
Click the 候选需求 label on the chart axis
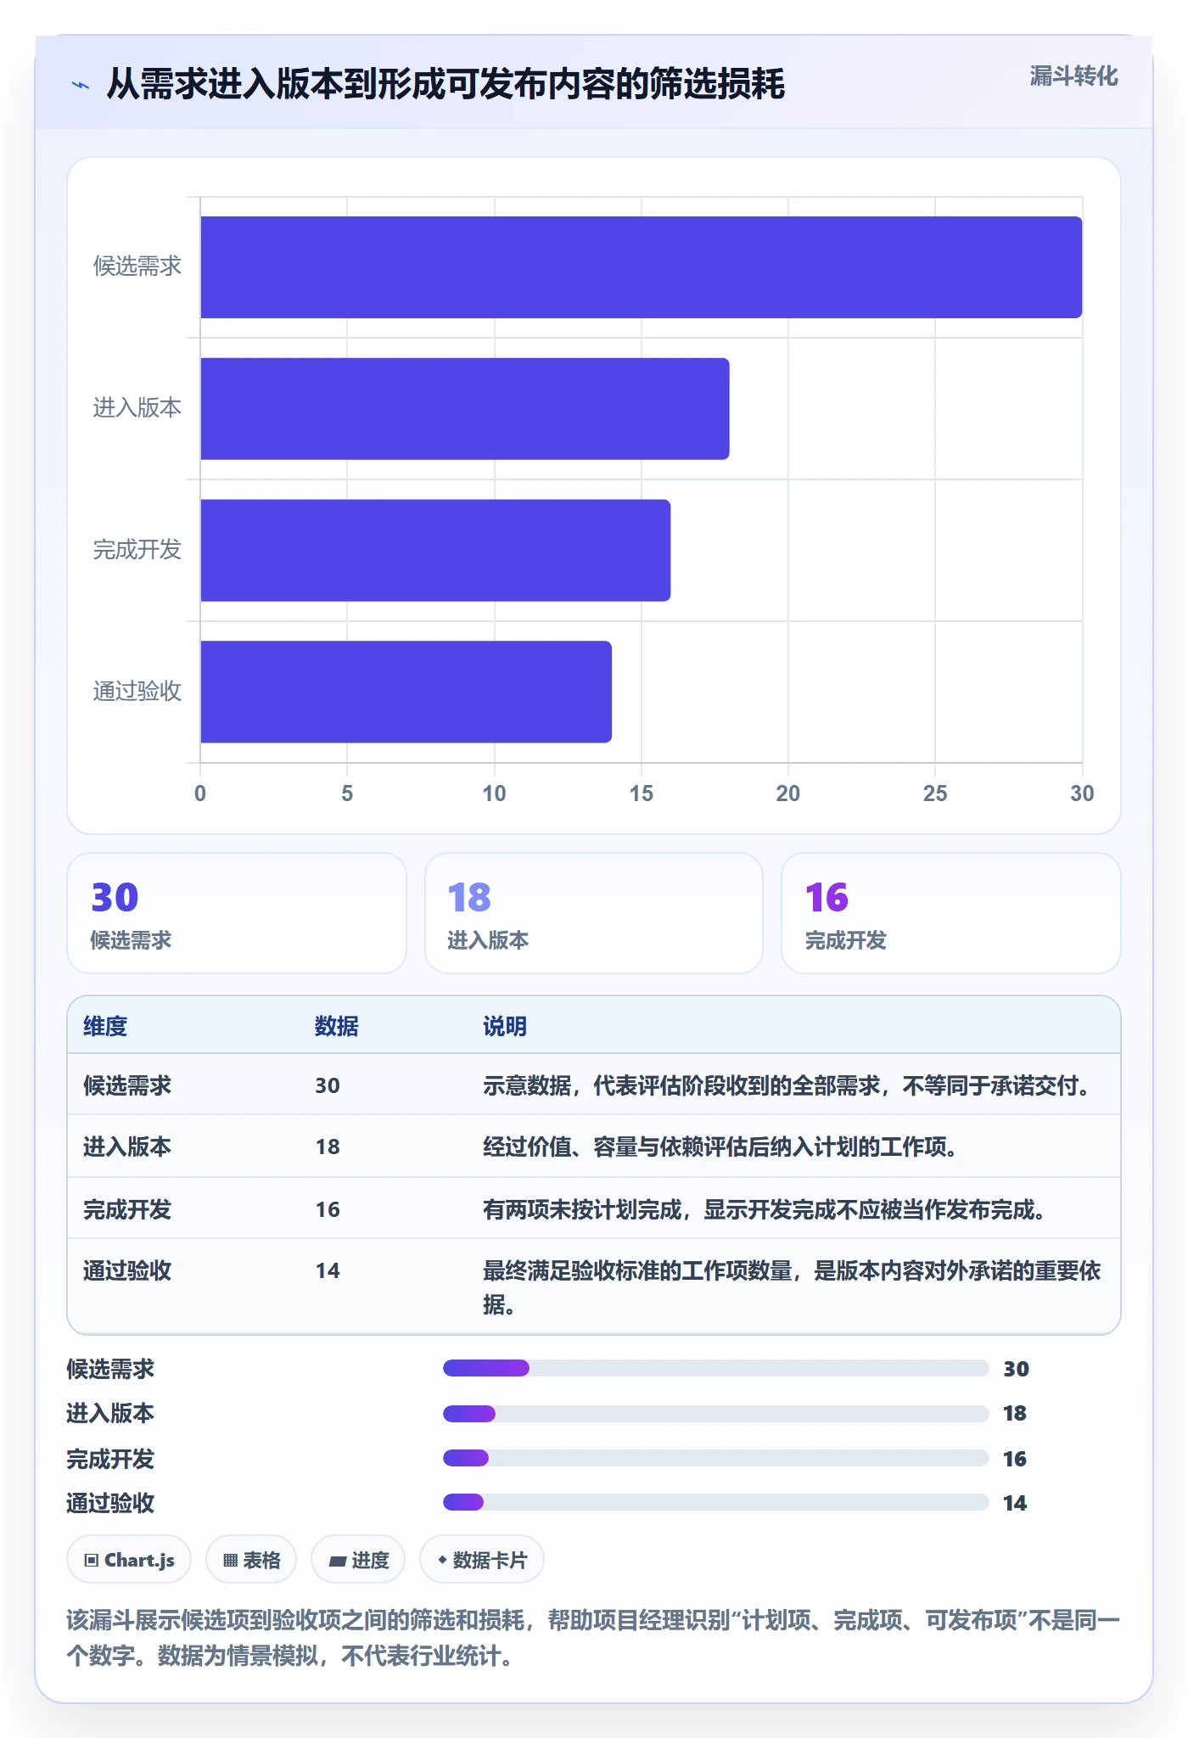(137, 266)
